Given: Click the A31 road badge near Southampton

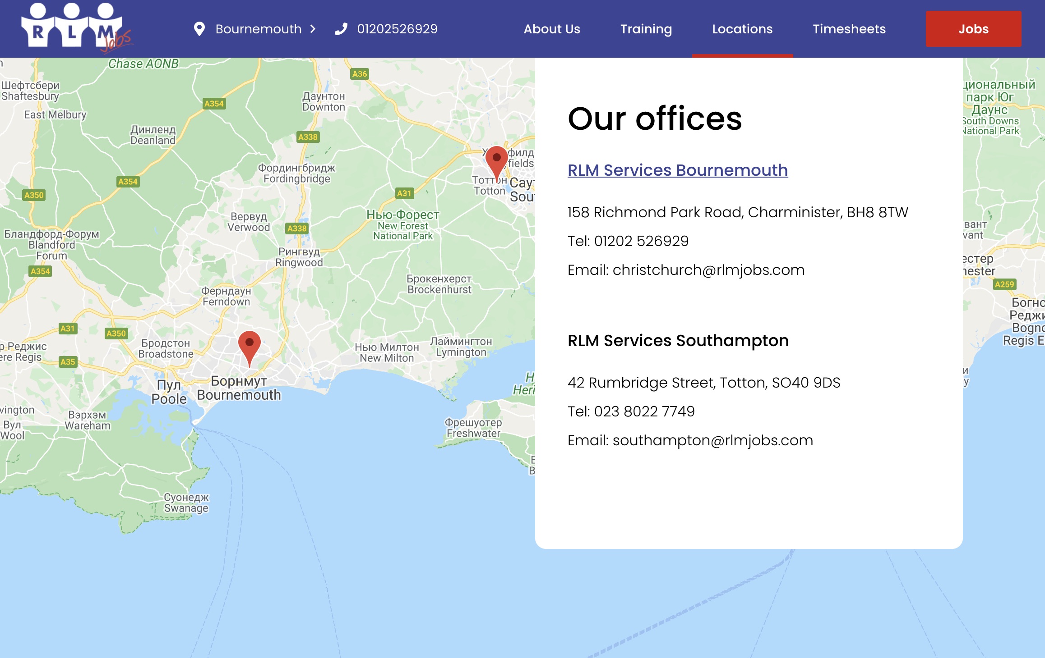Looking at the screenshot, I should (405, 193).
